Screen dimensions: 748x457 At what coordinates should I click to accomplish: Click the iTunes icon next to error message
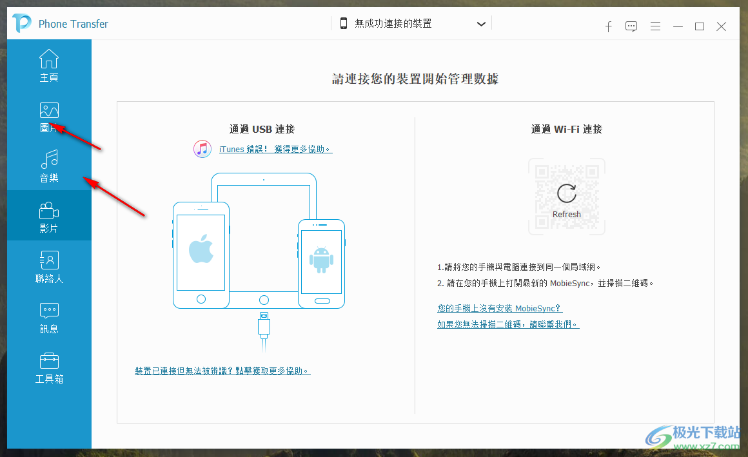click(202, 148)
